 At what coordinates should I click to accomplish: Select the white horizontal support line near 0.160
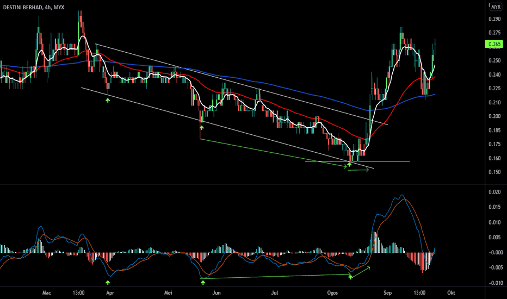tap(357, 161)
